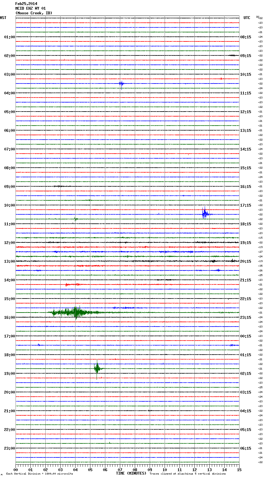Click the date header Feb25,2014
Image resolution: width=264 pixels, height=478 pixels.
26,4
